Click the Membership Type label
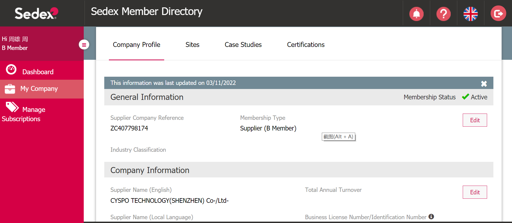Viewport: 512px width, 223px height. pos(263,118)
